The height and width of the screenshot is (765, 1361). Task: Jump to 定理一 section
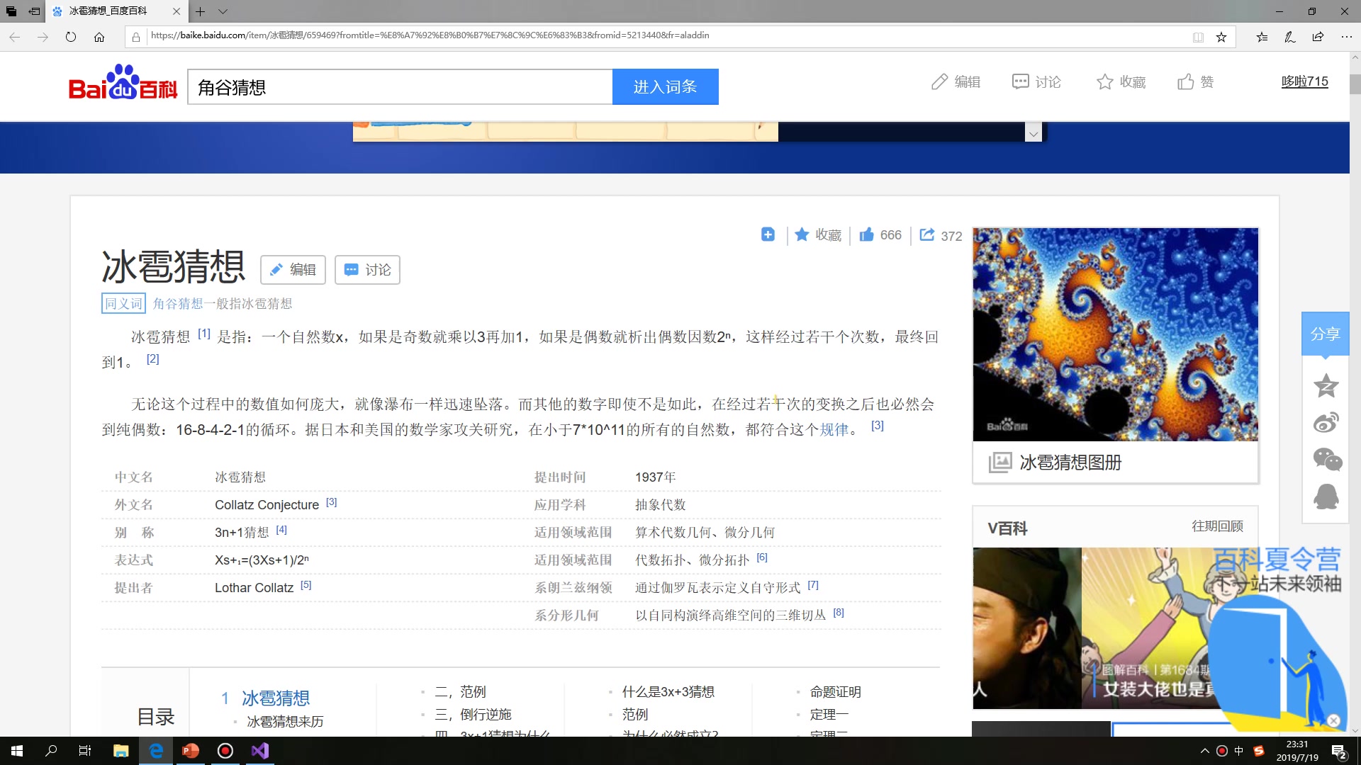tap(829, 715)
